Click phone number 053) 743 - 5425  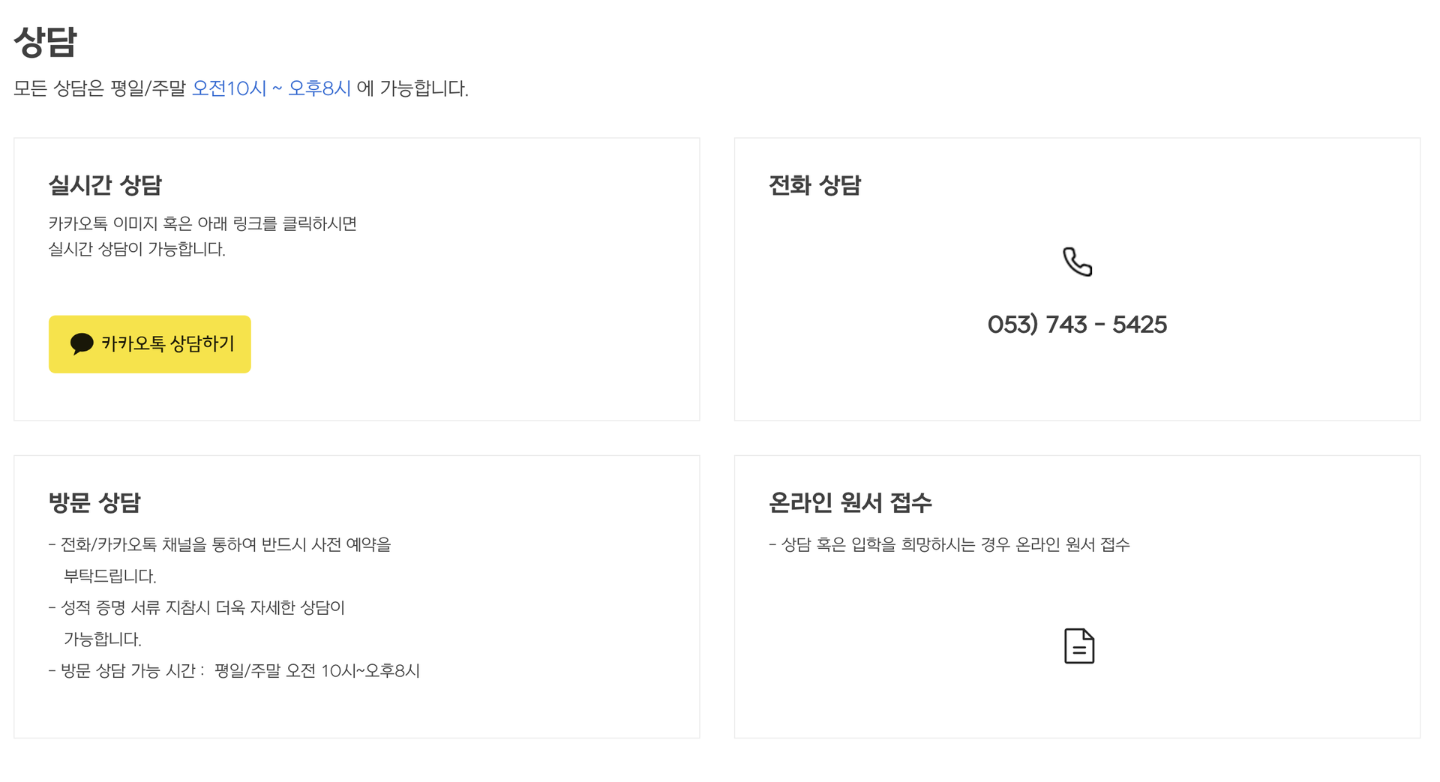[x=1077, y=325]
